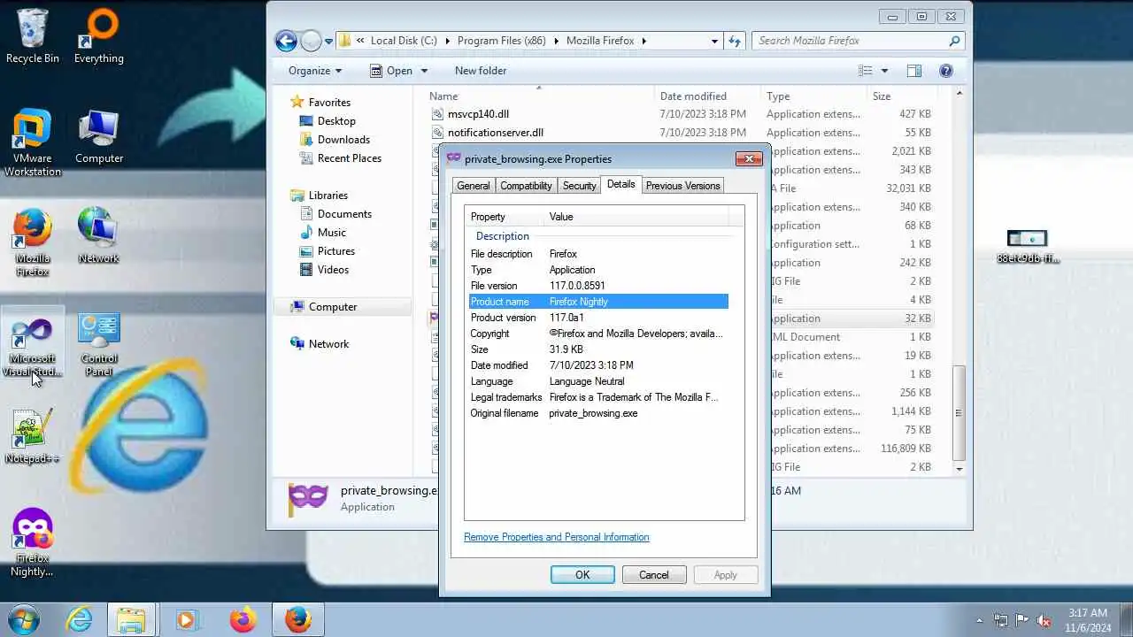Click the volume icon in system tray
The image size is (1133, 637).
click(1044, 620)
